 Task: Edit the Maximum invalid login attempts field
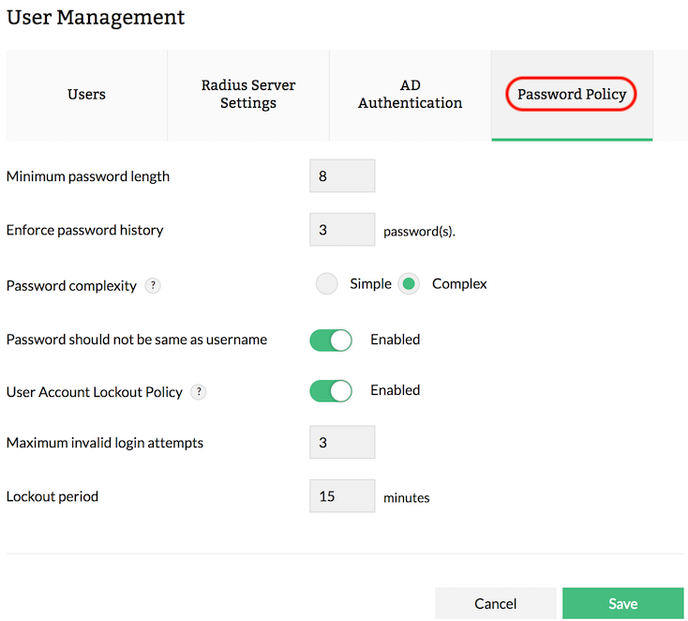click(342, 443)
